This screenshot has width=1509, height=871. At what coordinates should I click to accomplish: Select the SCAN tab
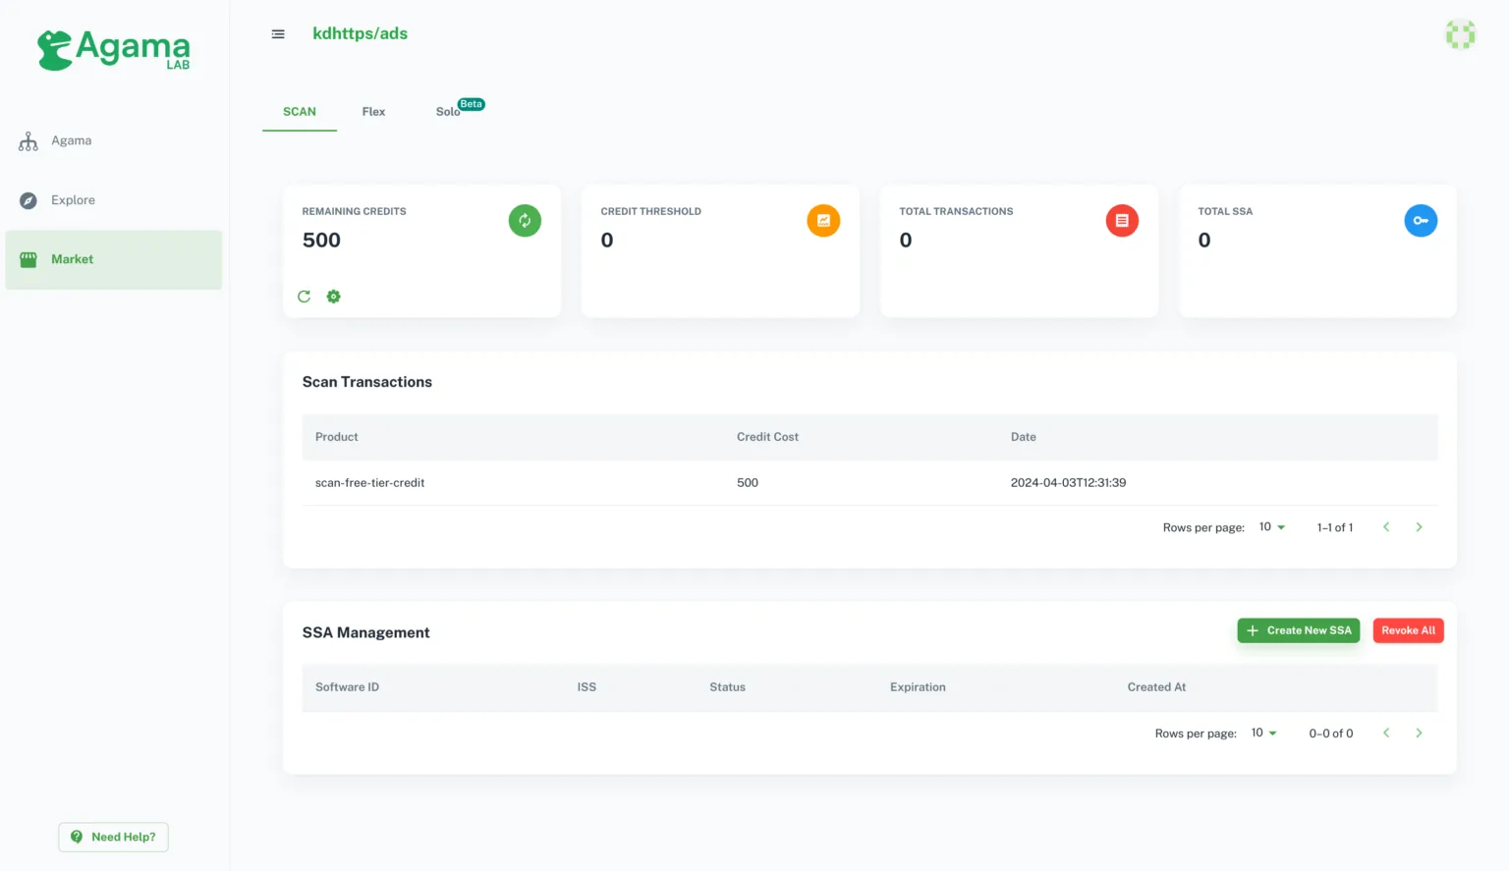point(300,112)
